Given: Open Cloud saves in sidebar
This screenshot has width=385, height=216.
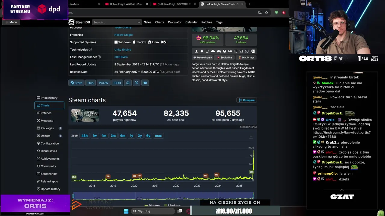Looking at the screenshot, I should 49,151.
